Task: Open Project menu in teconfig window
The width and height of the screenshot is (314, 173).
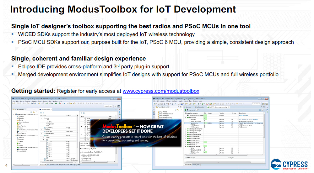Action: pos(186,101)
